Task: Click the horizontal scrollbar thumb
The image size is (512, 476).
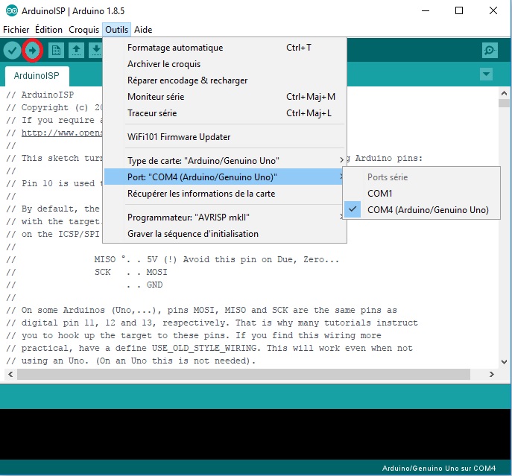Action: (x=244, y=374)
